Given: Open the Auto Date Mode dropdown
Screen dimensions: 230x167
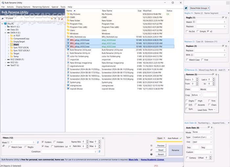Looking at the screenshot, I should tap(202, 132).
